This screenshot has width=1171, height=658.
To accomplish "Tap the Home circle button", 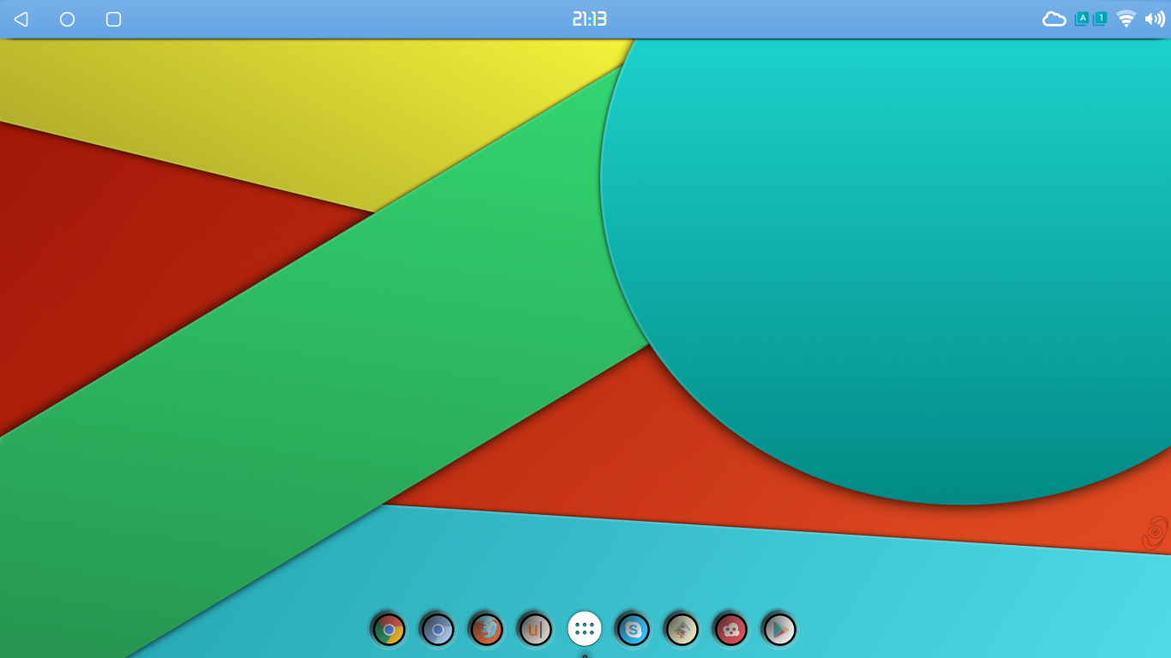I will (x=67, y=19).
